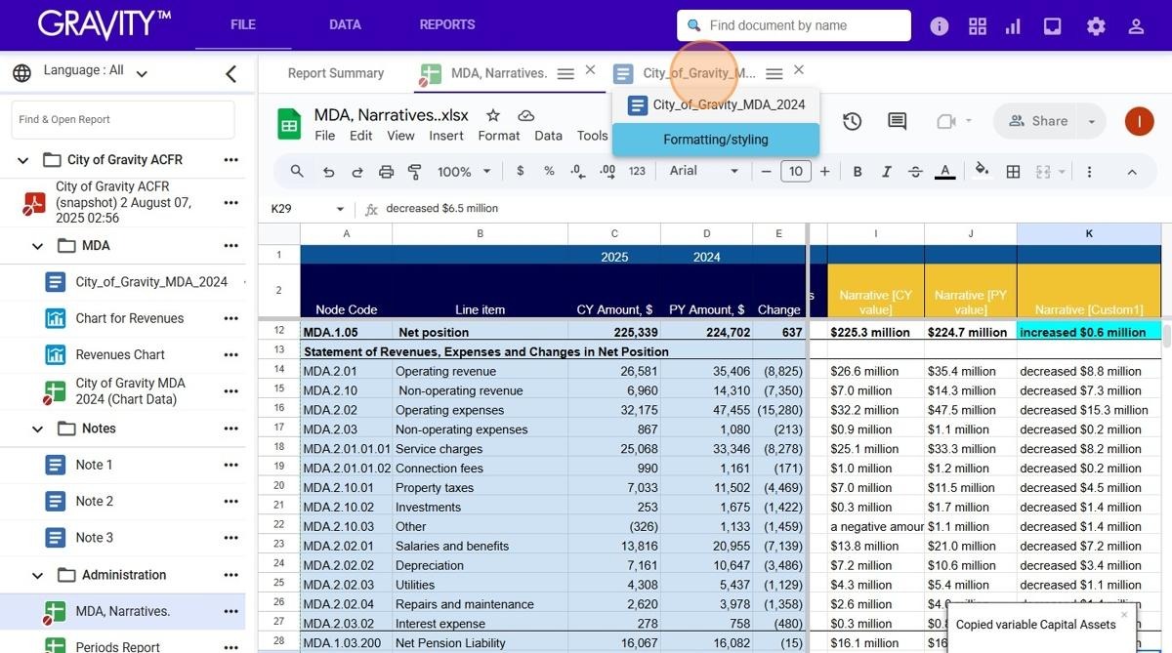Toggle strikethrough formatting
1172x653 pixels.
(x=915, y=172)
